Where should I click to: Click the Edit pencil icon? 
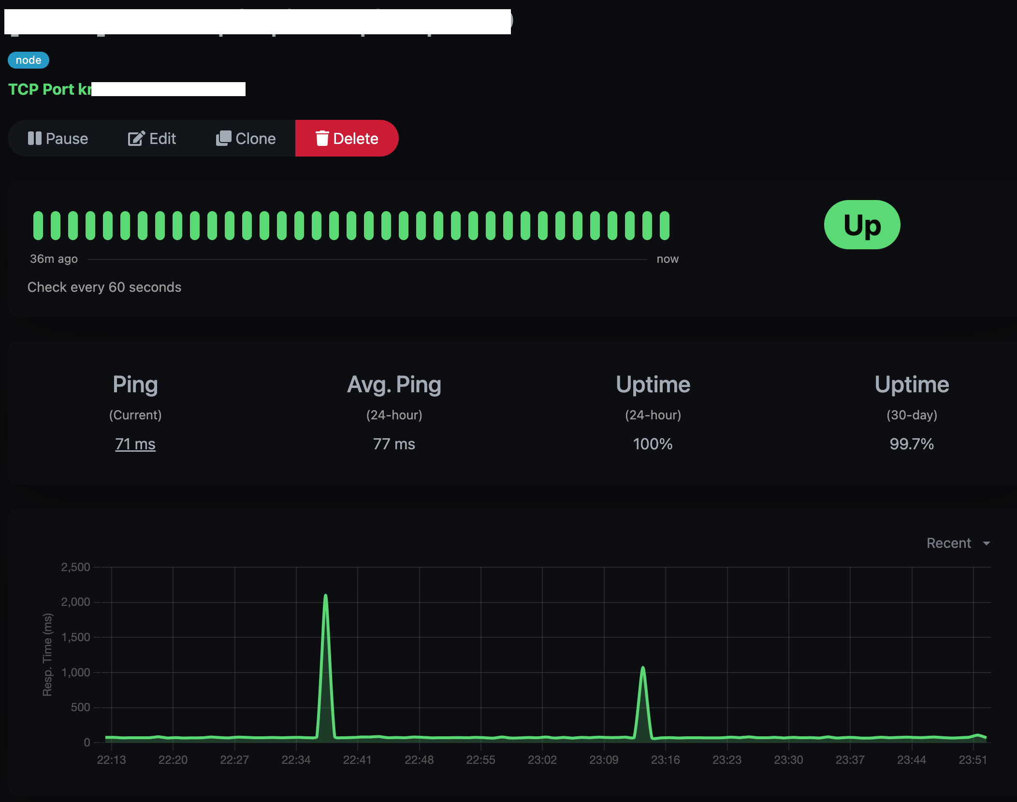pyautogui.click(x=136, y=139)
